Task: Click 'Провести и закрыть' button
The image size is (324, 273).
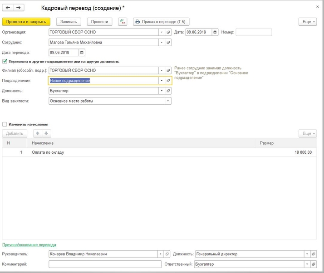Action: pos(26,21)
